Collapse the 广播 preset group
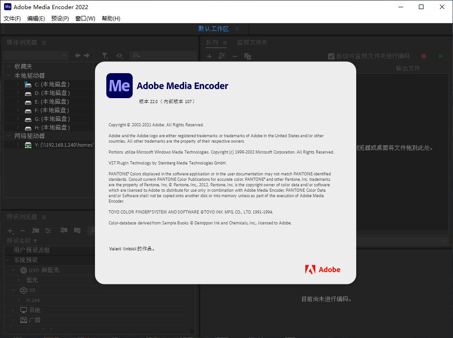Viewport: 453px width, 338px height. 13,320
